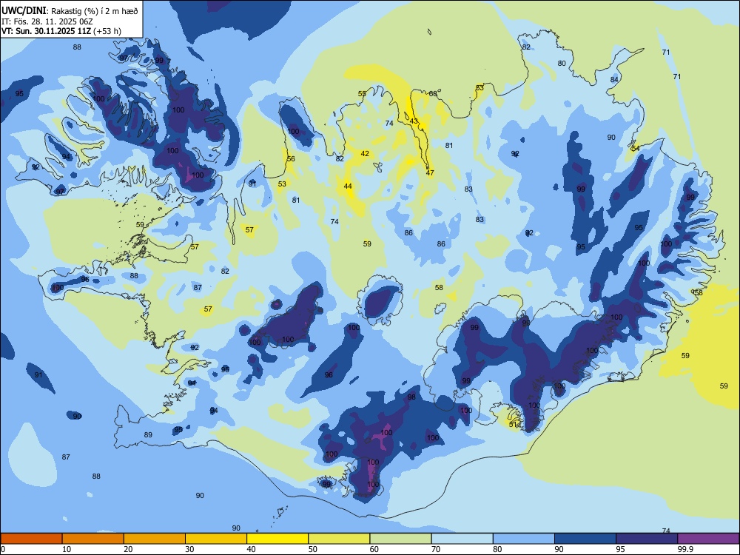Click the 90–95 dark blue legend swatch

585,539
